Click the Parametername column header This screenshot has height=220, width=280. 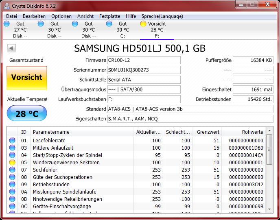coord(82,132)
